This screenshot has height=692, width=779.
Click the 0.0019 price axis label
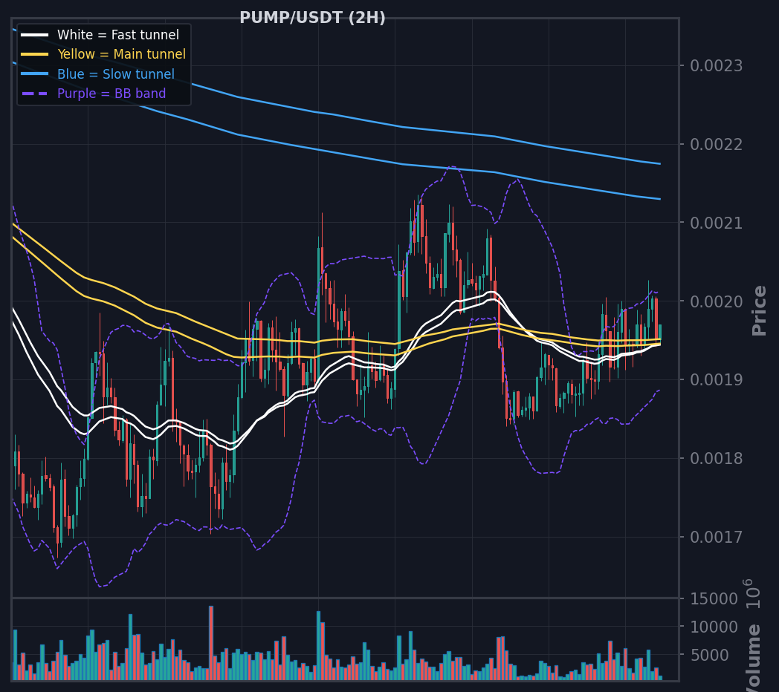[x=716, y=379]
